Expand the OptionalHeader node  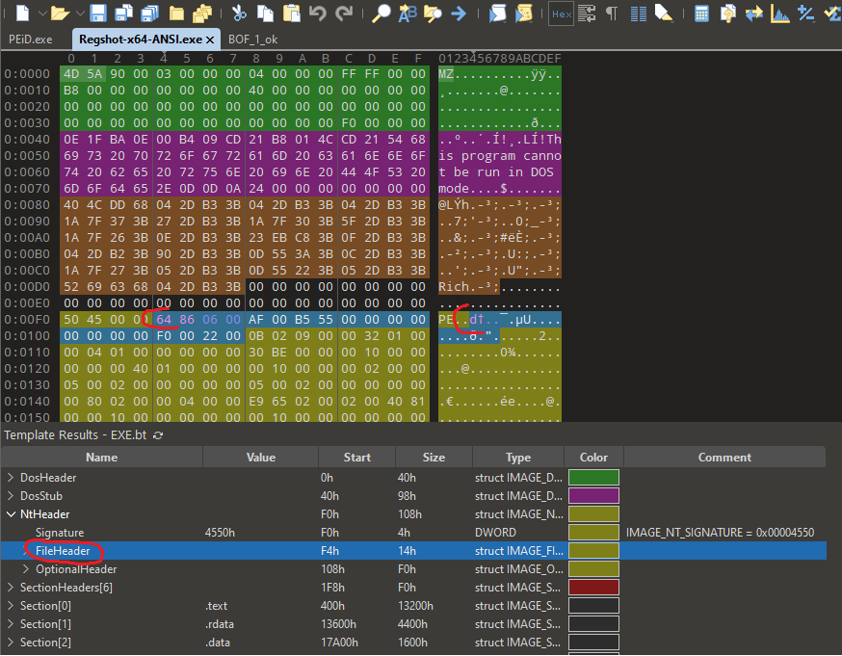tap(26, 568)
